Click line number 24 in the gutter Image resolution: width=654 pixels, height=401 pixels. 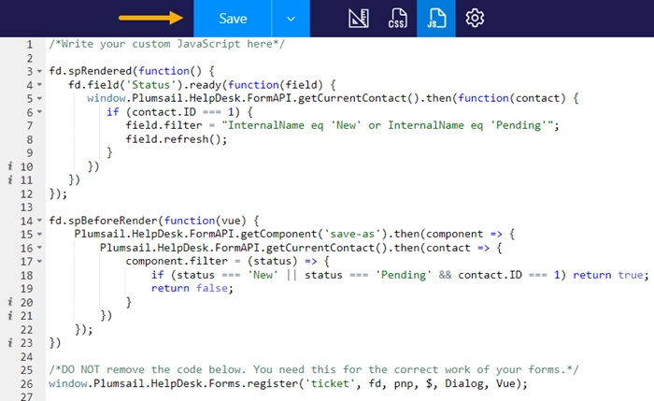26,356
